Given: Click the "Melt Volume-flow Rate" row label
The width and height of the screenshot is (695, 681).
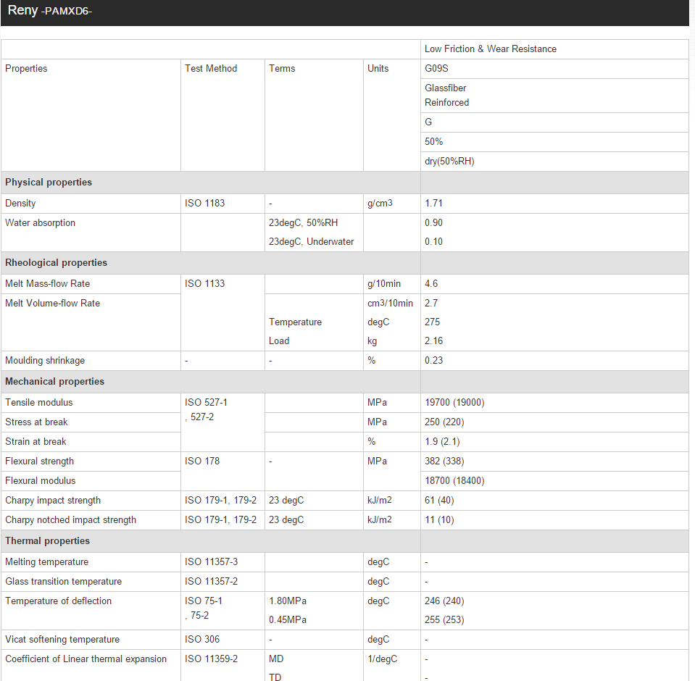Looking at the screenshot, I should 53,303.
